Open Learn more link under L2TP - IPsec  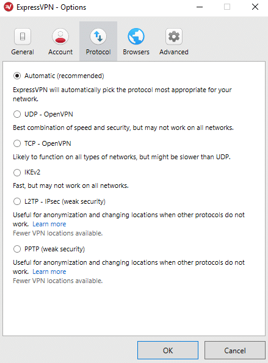49,224
